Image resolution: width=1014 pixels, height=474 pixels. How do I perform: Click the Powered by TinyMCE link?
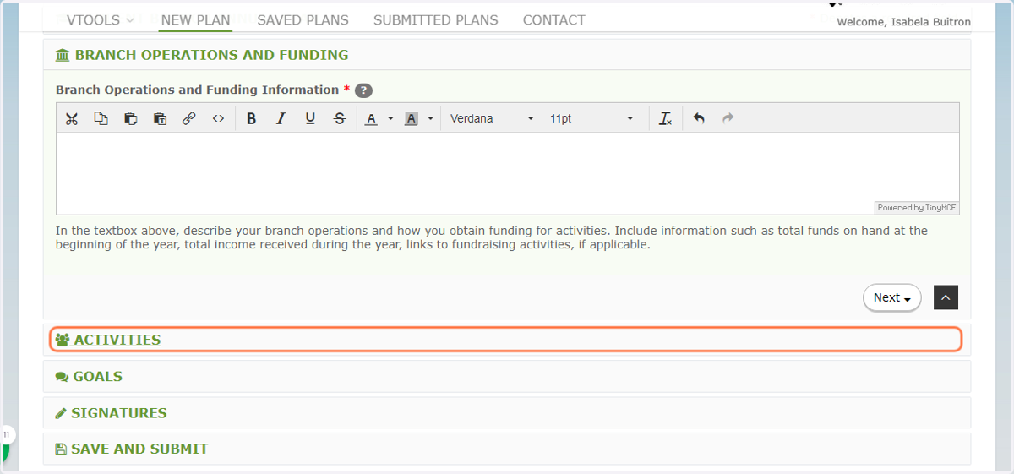tap(917, 208)
